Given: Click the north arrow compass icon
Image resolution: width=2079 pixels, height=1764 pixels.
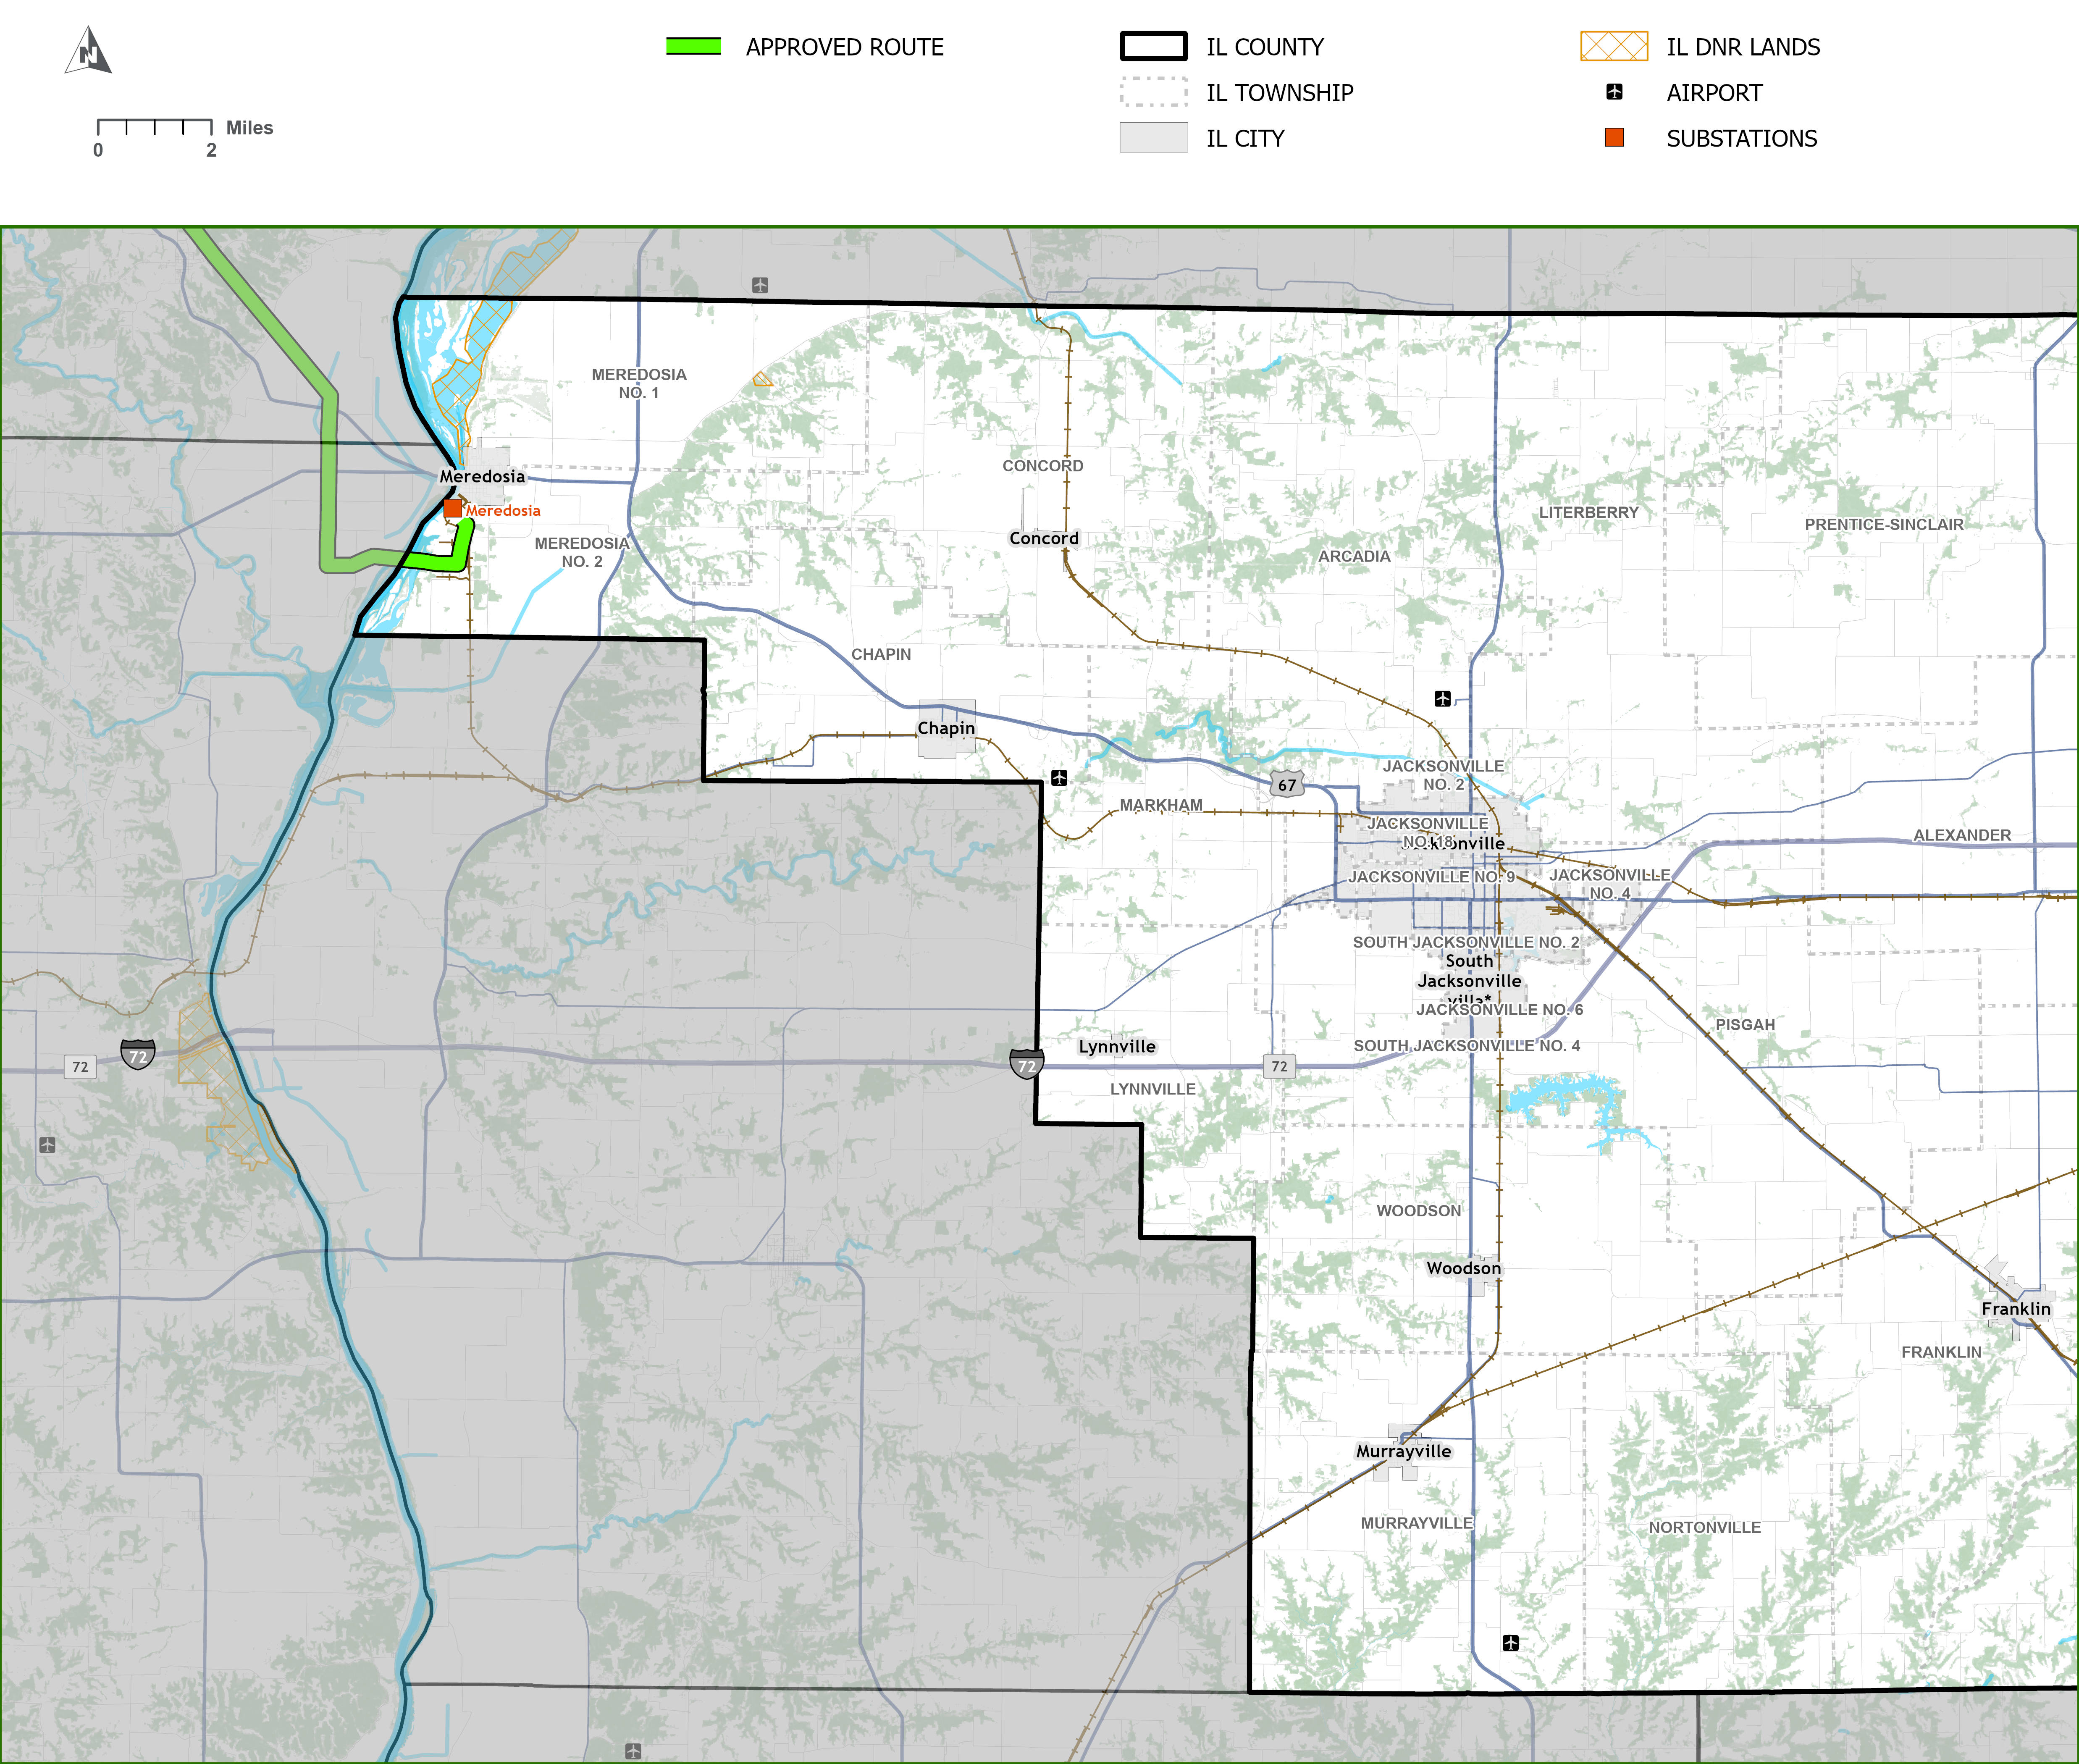Looking at the screenshot, I should 89,51.
